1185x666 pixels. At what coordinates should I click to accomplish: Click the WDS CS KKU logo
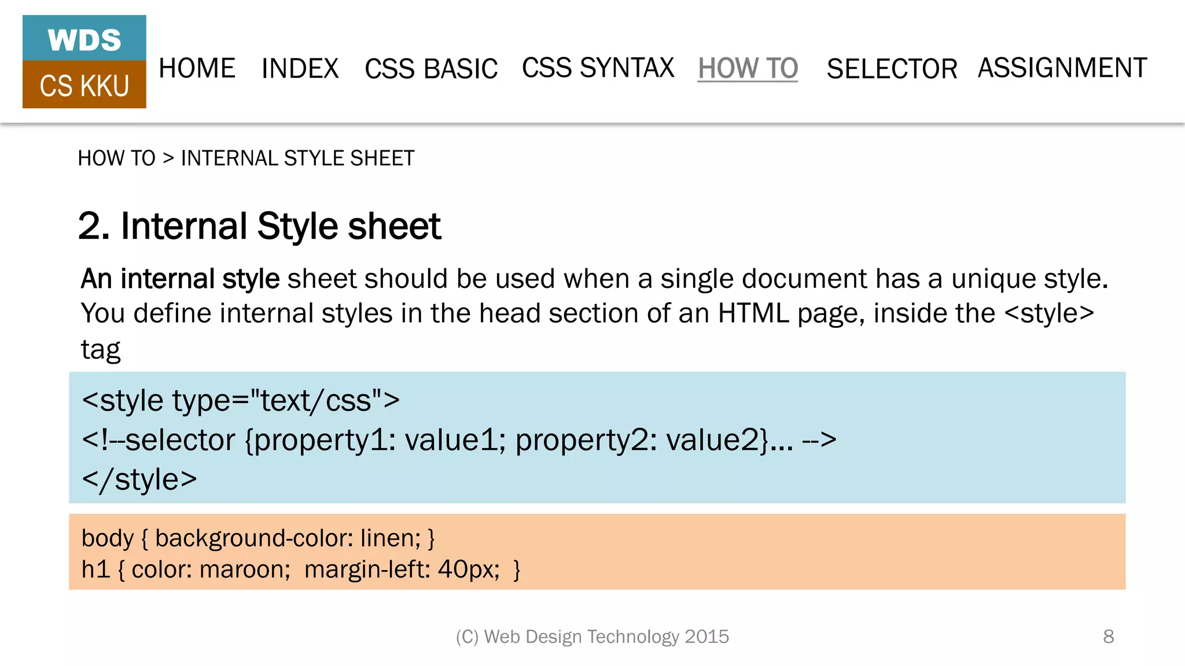click(x=84, y=62)
